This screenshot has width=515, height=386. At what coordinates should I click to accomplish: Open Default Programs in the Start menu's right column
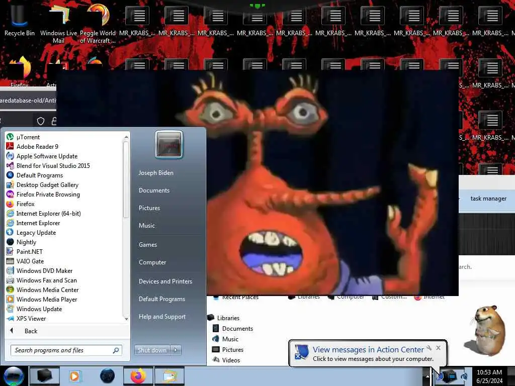tap(161, 299)
